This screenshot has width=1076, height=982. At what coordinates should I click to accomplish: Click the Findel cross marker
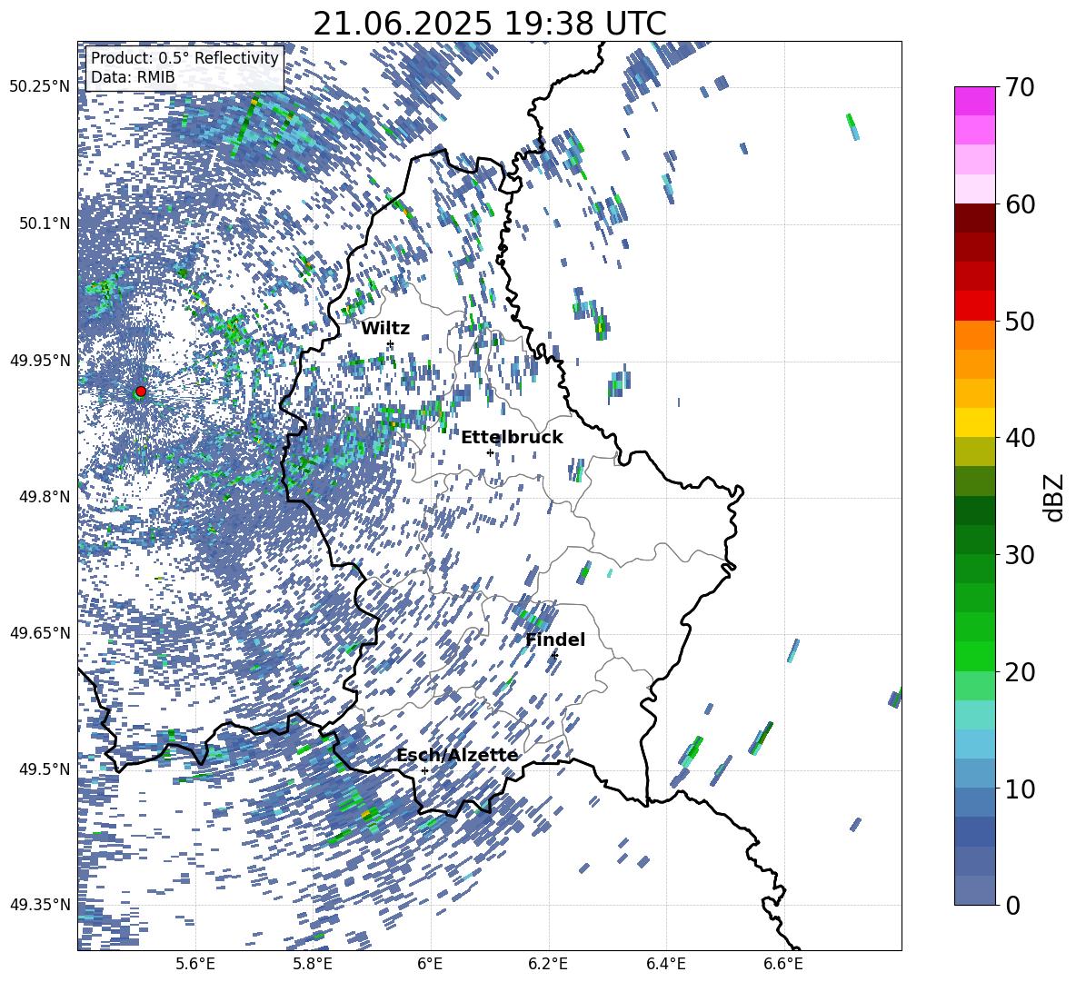click(554, 656)
